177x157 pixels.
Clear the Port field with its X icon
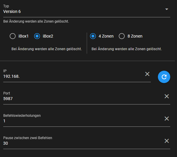click(x=167, y=96)
